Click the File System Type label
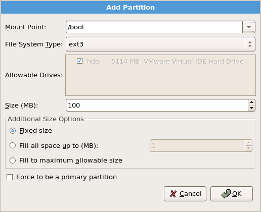Image resolution: width=261 pixels, height=212 pixels. point(34,44)
